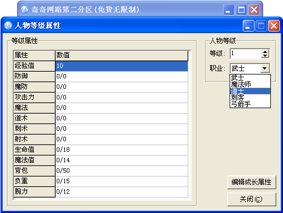Select the 攻击力 value cell

click(122, 97)
